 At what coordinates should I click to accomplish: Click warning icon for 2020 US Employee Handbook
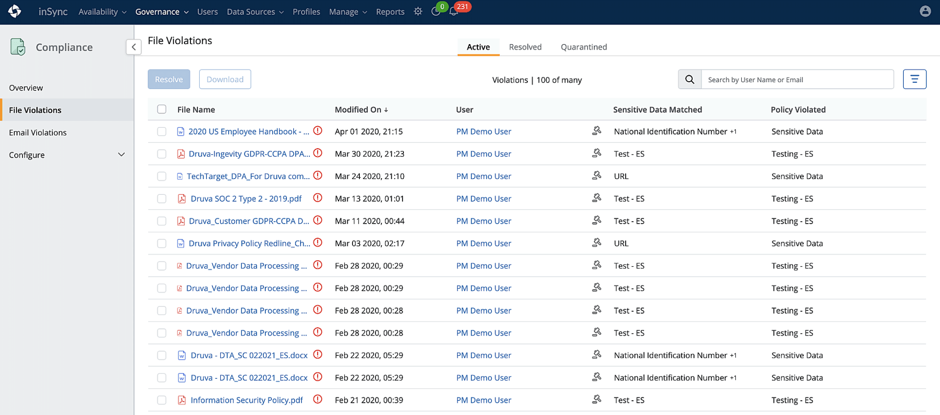click(318, 131)
